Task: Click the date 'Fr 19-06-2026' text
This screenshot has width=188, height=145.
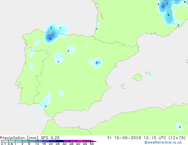Action: point(124,138)
